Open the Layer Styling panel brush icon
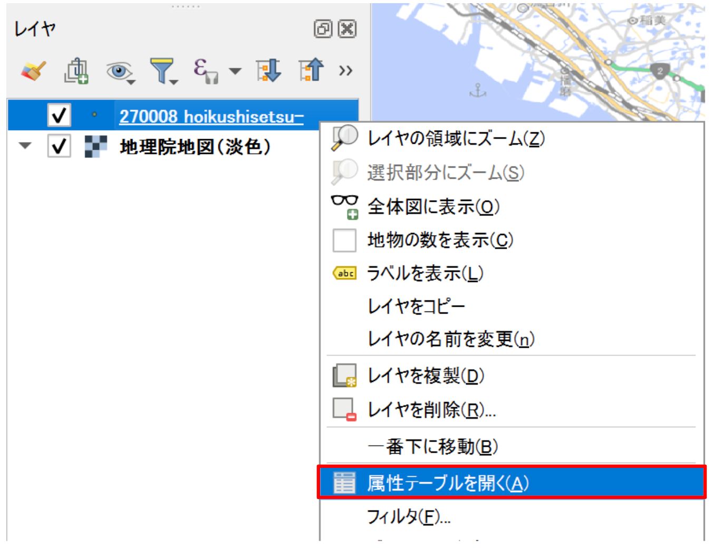The image size is (713, 548). [33, 71]
